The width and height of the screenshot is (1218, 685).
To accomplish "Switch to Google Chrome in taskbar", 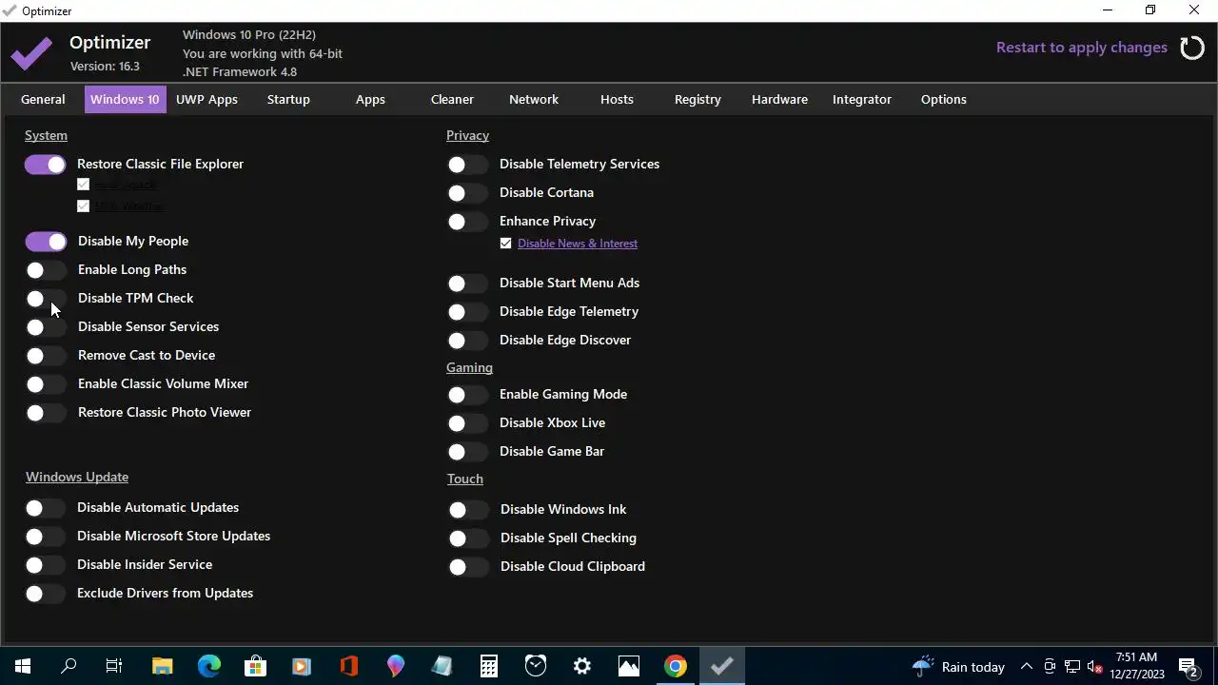I will pos(676,666).
